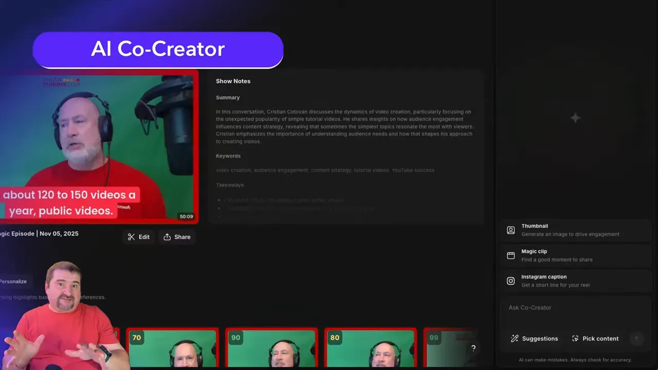658x370 pixels.
Task: Select the Pick content icon
Action: pos(575,338)
